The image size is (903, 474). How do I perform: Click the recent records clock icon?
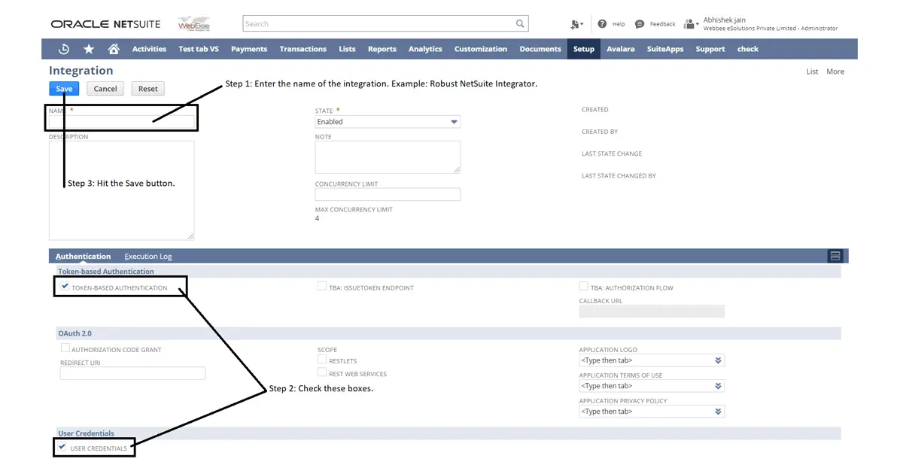(64, 49)
